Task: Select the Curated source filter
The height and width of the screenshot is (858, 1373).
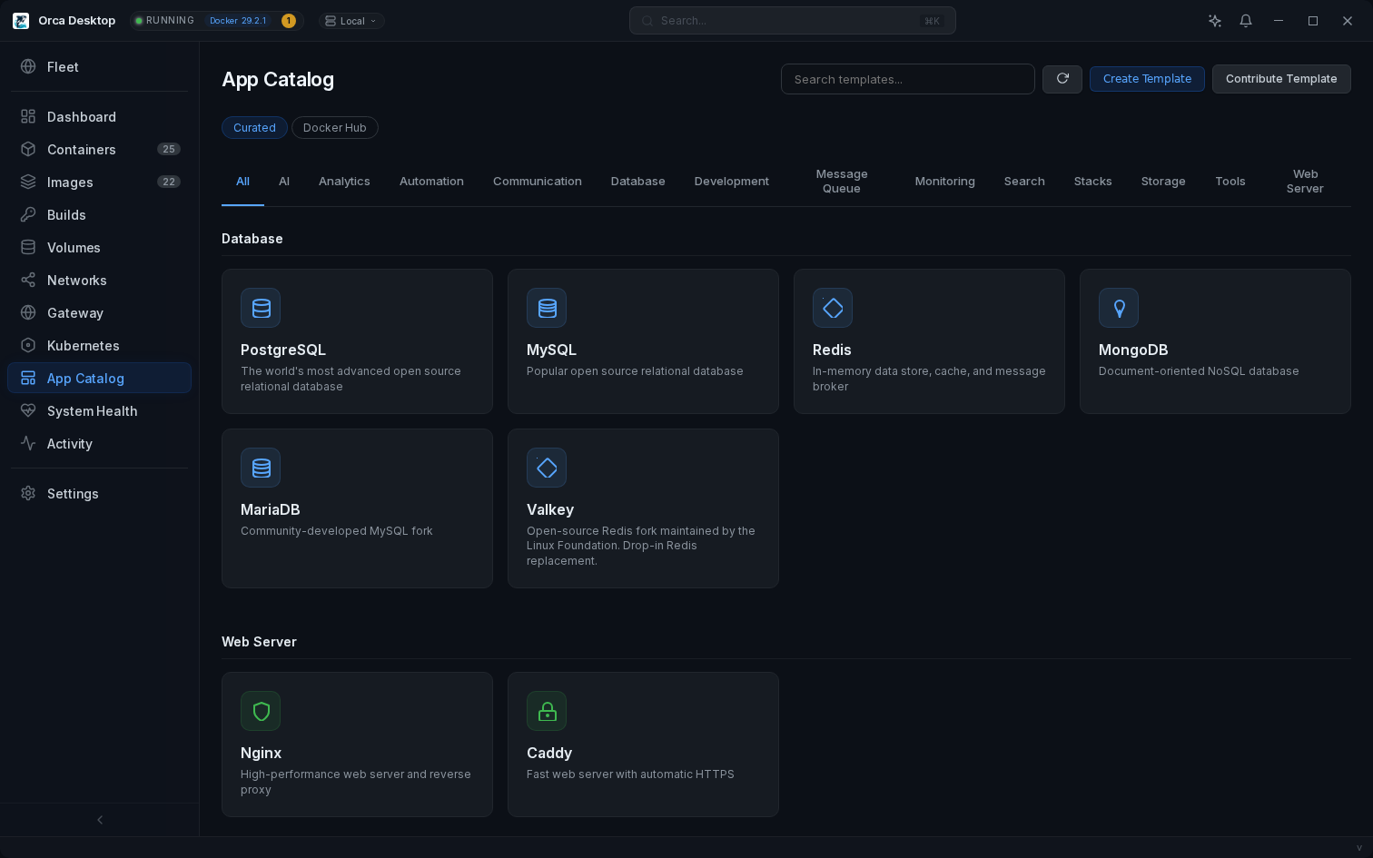Action: [254, 128]
